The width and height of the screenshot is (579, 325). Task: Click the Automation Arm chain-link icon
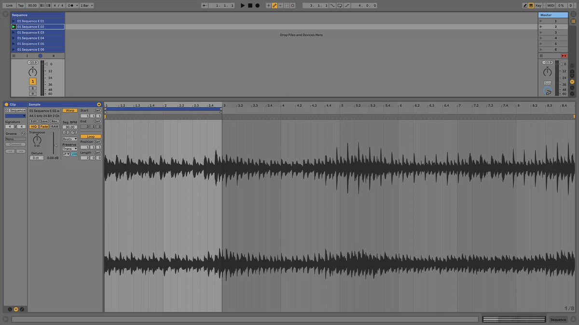(x=275, y=5)
